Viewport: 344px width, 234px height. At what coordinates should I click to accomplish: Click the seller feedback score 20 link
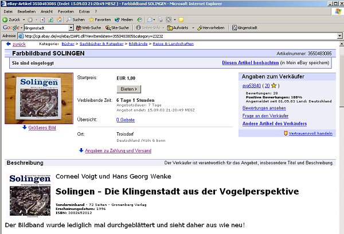coord(267,86)
